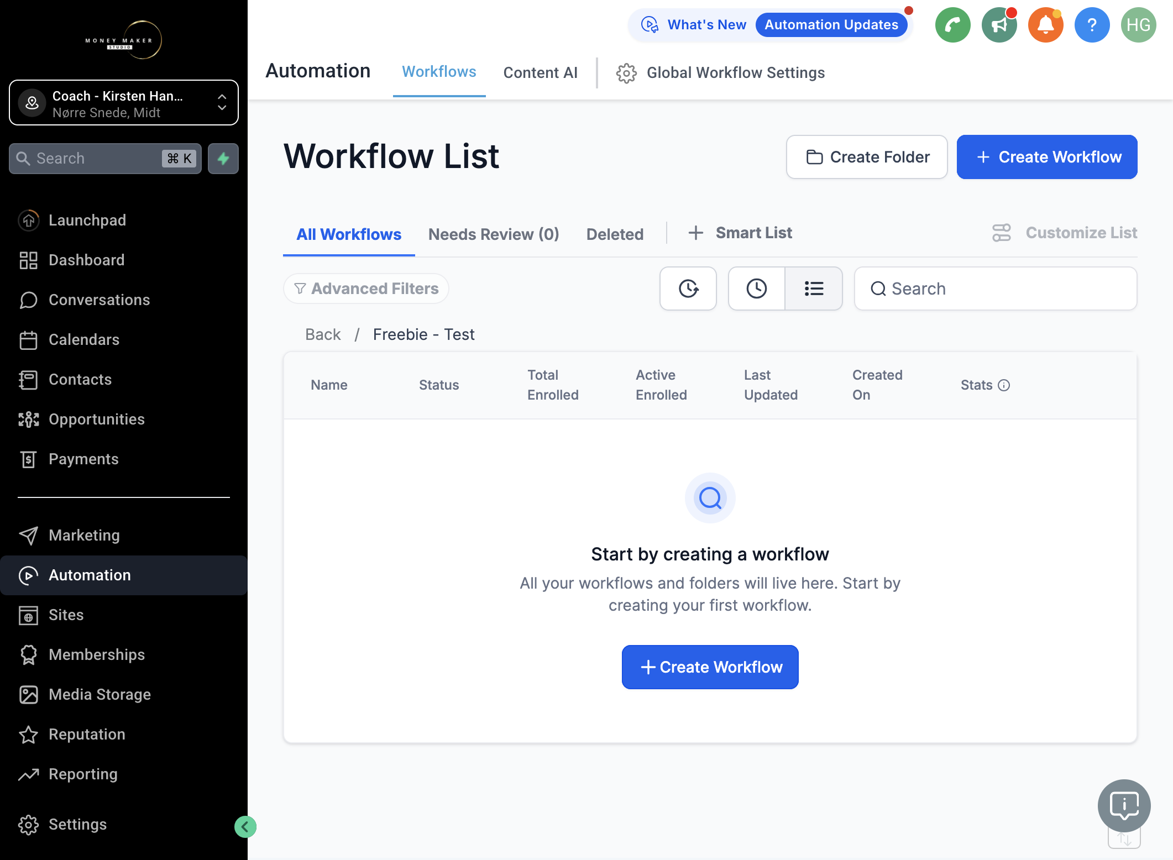The width and height of the screenshot is (1173, 860).
Task: Expand the Coach - Kirsten account switcher
Action: coord(124,103)
